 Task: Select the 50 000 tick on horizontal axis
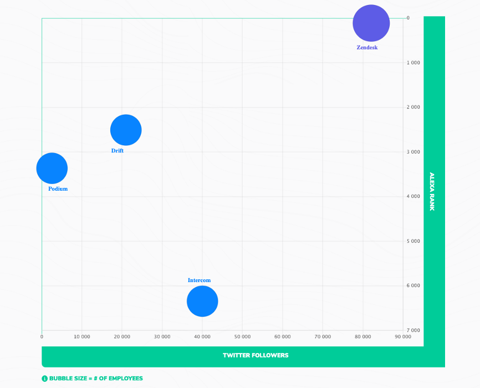[x=242, y=337]
